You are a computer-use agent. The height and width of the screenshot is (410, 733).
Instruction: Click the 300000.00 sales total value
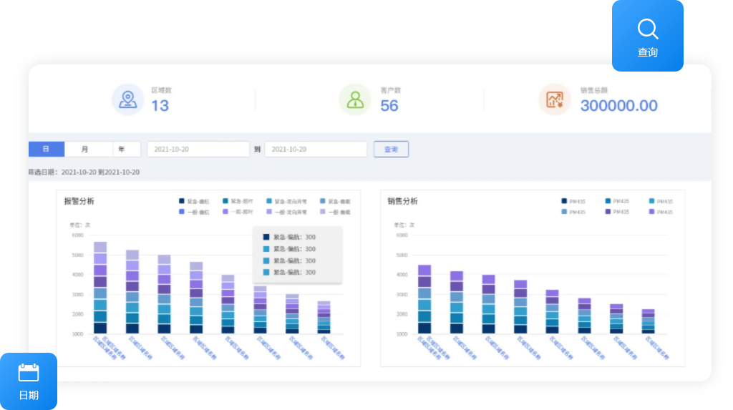tap(618, 106)
